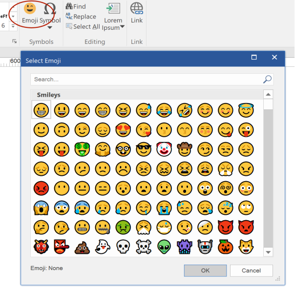Expand the Symbol dropdown arrow
This screenshot has width=295, height=292.
tap(50, 28)
